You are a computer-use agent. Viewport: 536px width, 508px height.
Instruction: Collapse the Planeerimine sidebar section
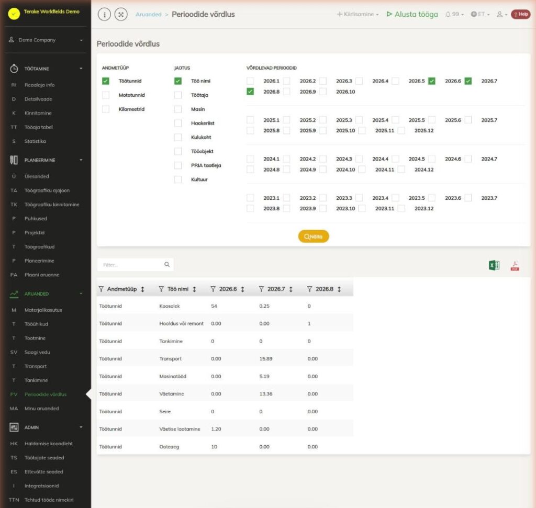(81, 160)
